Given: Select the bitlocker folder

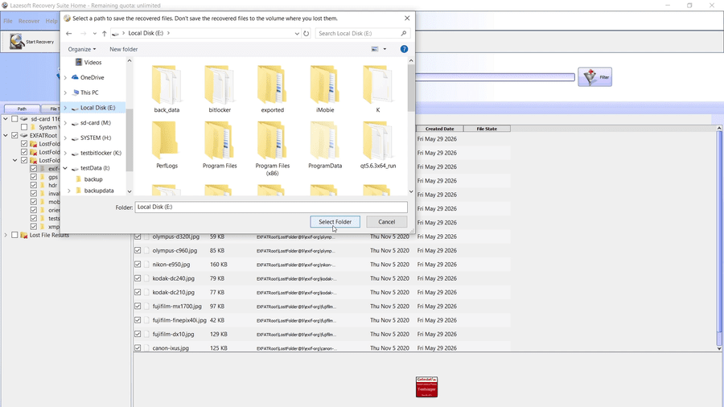Looking at the screenshot, I should tap(220, 88).
